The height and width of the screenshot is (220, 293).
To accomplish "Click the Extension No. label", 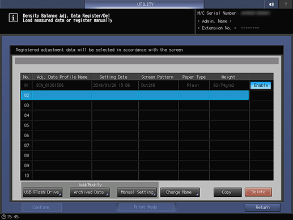I will coord(216,28).
